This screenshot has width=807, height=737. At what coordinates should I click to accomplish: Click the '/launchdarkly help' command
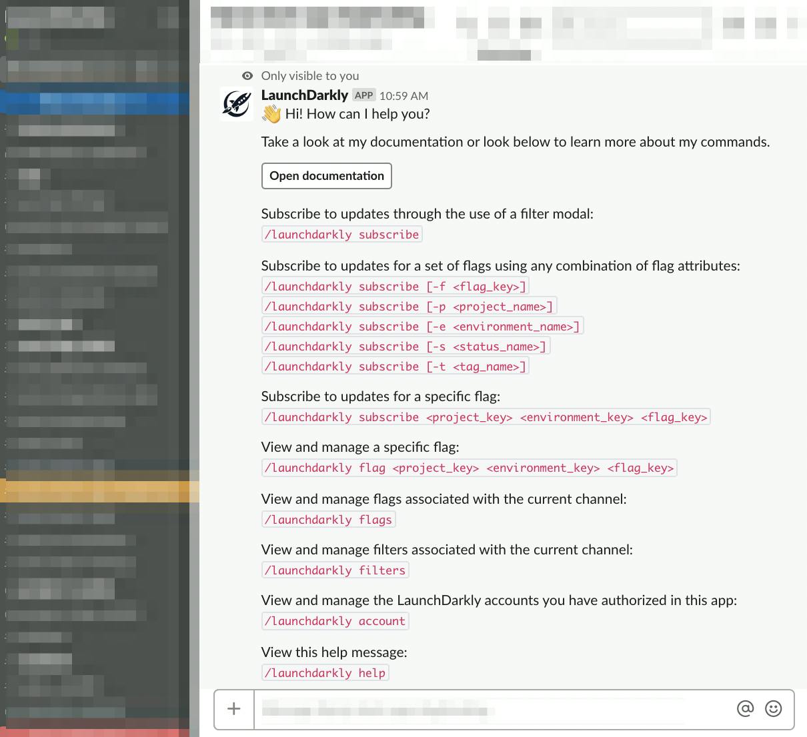pos(325,673)
